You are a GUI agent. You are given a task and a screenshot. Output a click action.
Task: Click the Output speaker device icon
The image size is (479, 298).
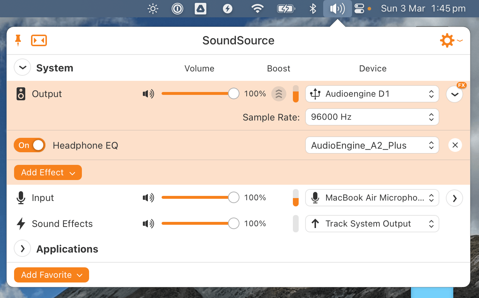(21, 94)
